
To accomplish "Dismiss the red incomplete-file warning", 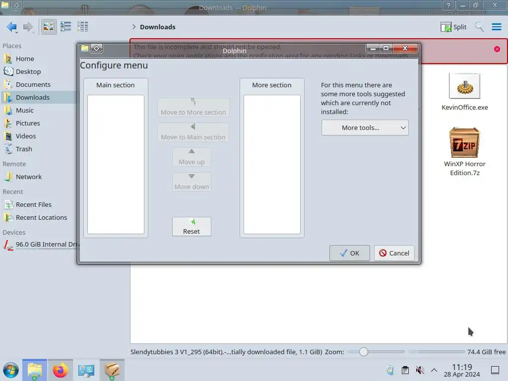I will pos(497,49).
